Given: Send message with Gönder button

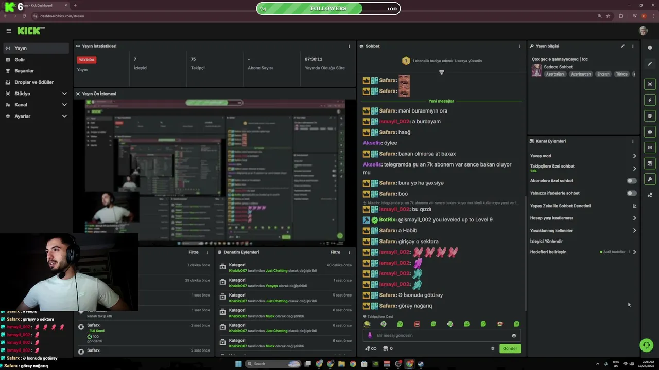Looking at the screenshot, I should coord(510,348).
